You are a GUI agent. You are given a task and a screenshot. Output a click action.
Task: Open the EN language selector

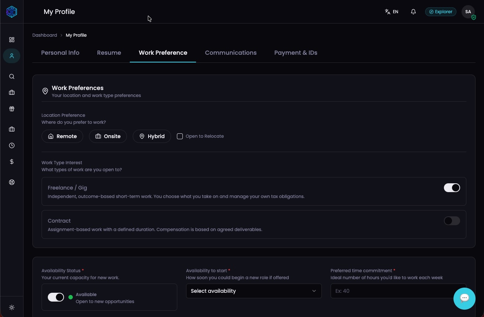click(x=392, y=12)
